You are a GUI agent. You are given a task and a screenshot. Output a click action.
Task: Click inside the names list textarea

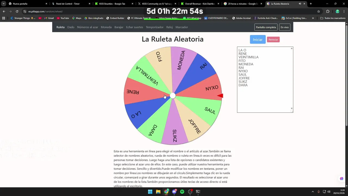pos(265,79)
